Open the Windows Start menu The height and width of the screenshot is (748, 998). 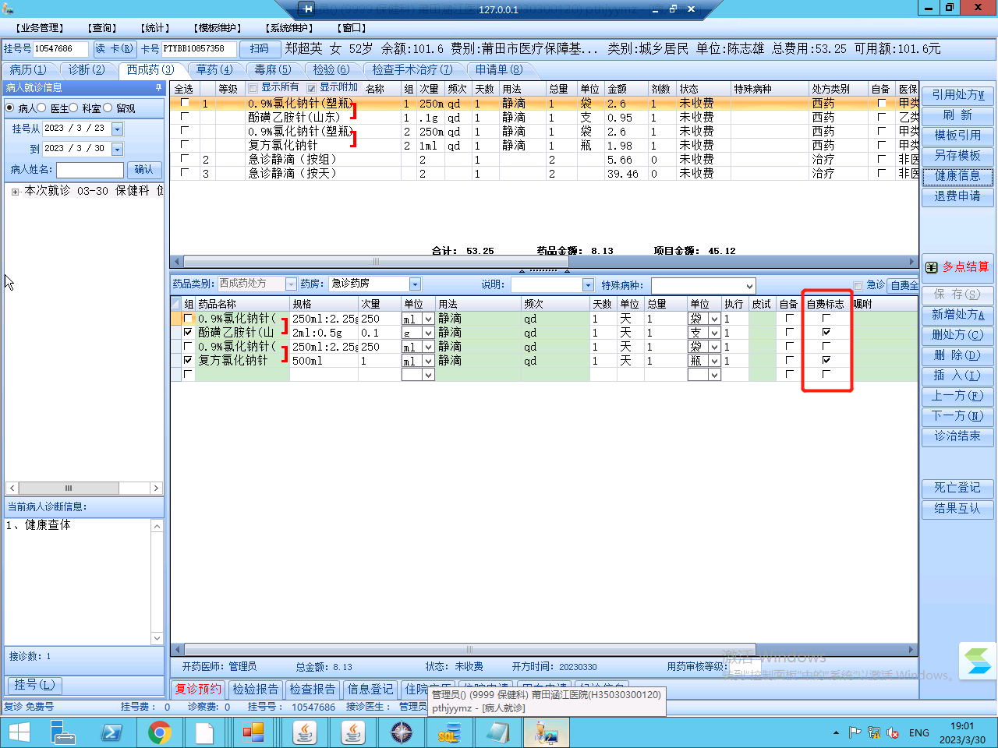(19, 733)
